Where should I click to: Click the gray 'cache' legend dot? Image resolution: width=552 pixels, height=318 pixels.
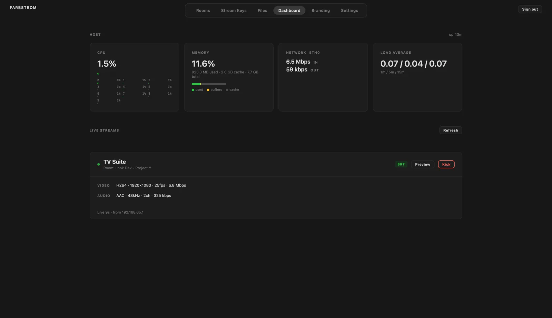[x=227, y=90]
